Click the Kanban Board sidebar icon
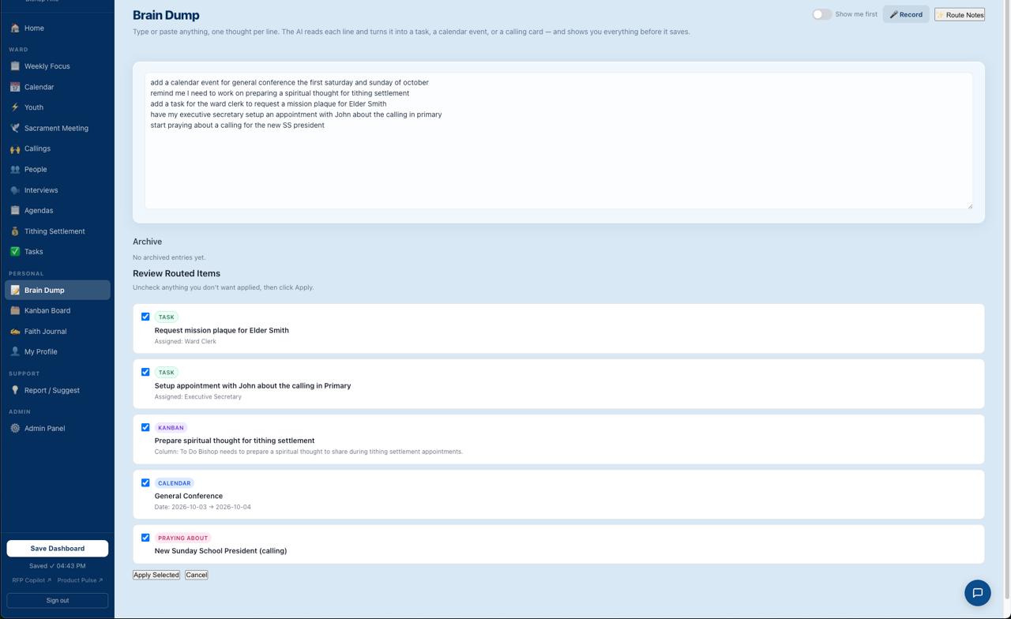 tap(15, 310)
